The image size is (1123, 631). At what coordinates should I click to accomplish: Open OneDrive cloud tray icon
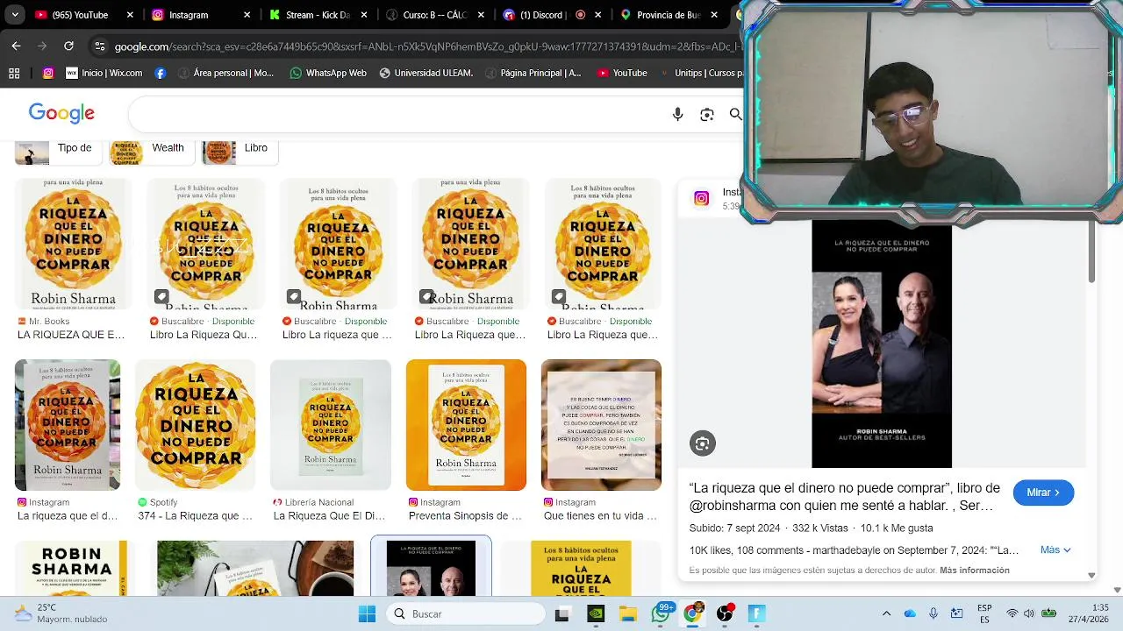coord(910,613)
